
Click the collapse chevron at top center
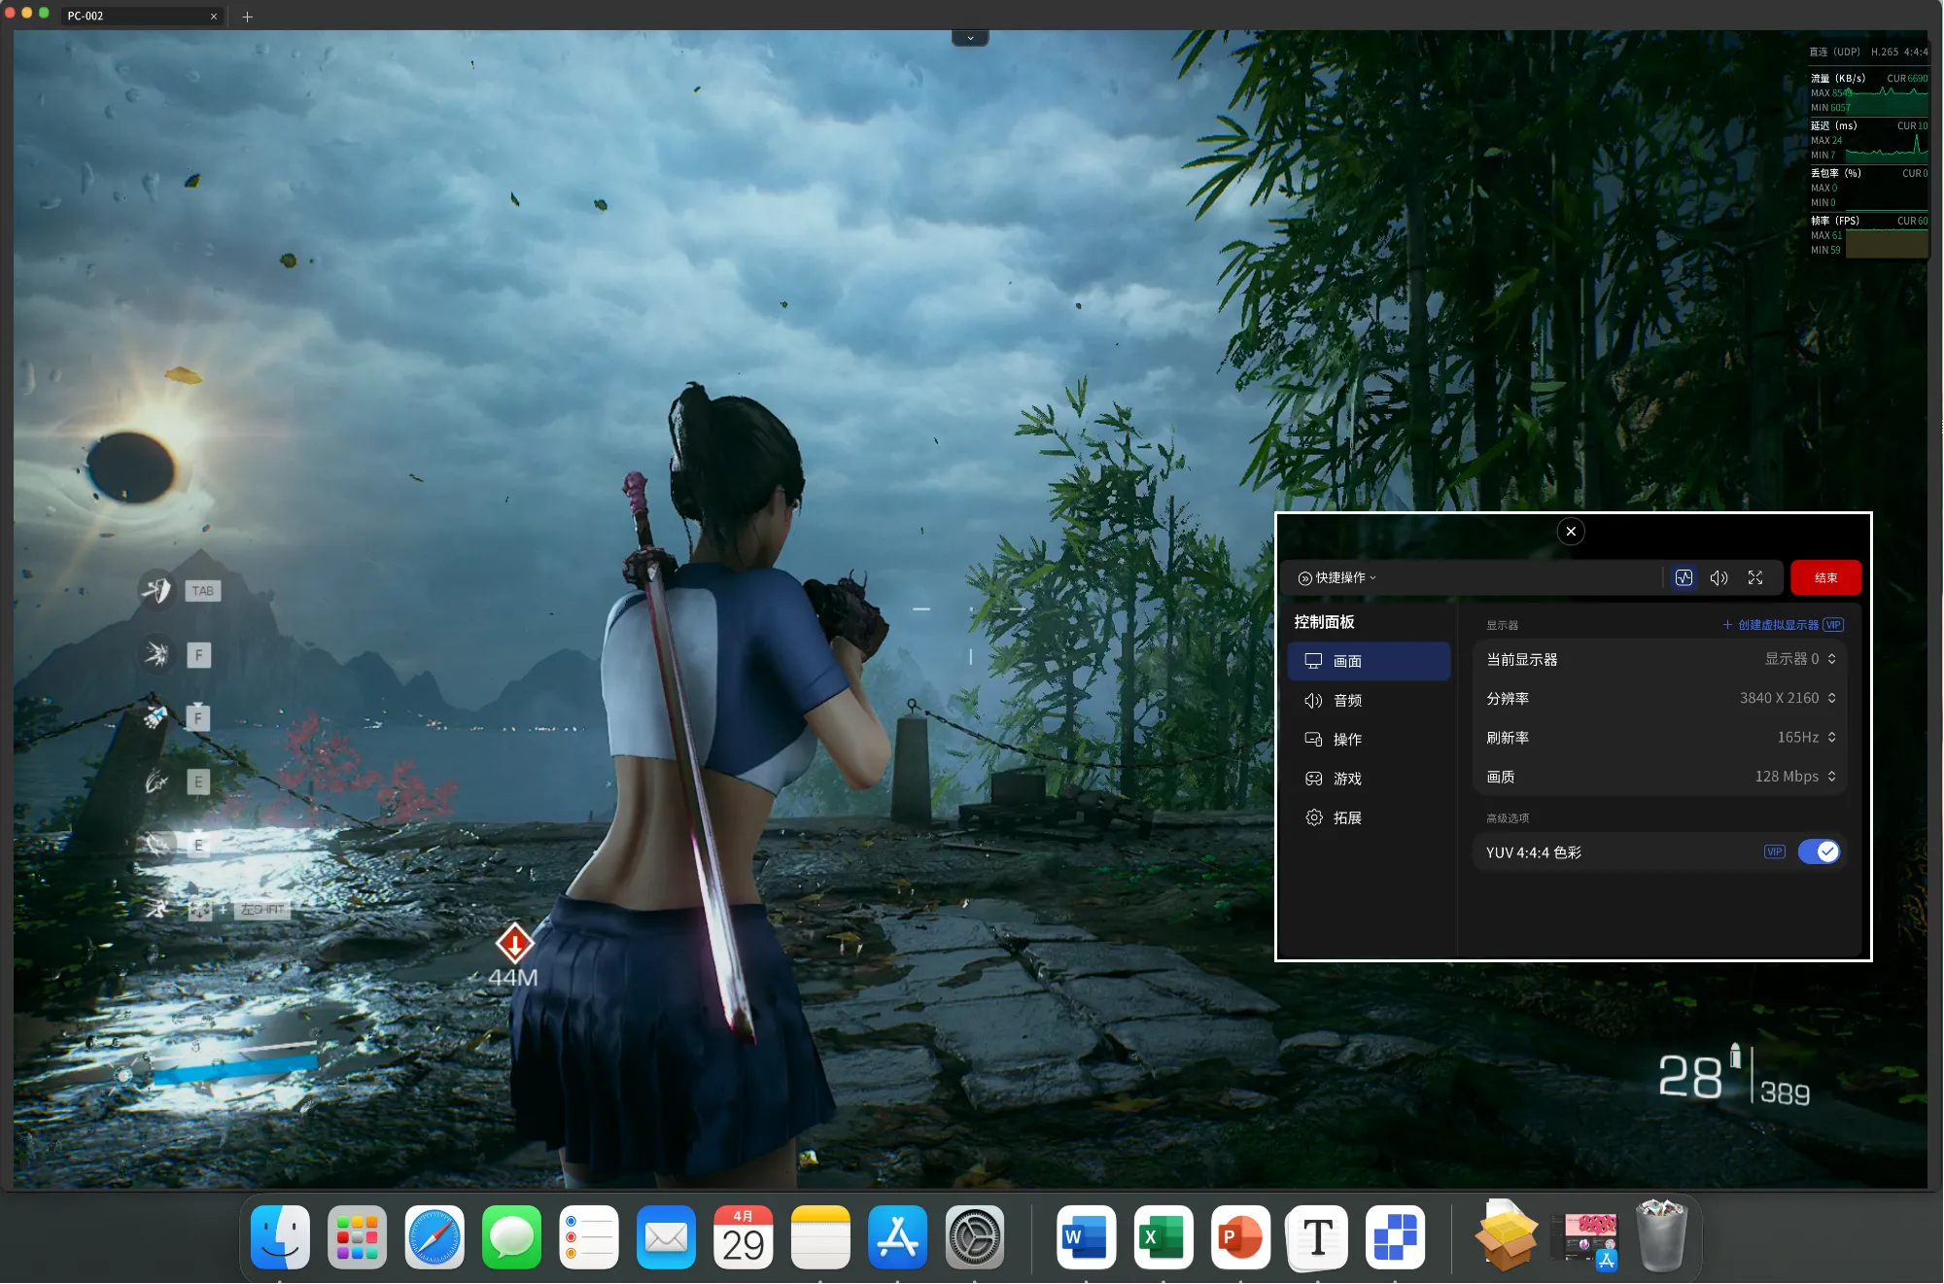pyautogui.click(x=970, y=38)
